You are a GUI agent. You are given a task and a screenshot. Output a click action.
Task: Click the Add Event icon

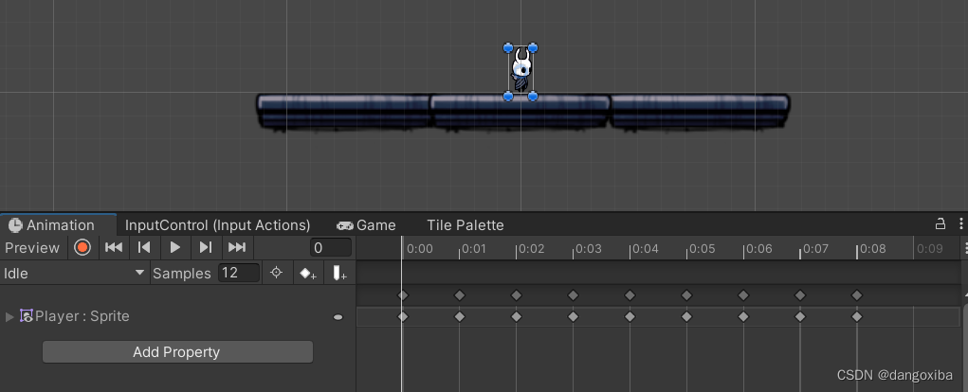coord(338,273)
